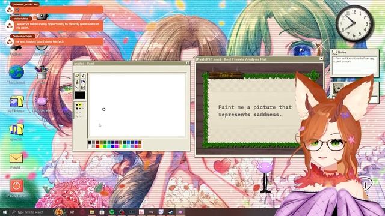The width and height of the screenshot is (385, 216).
Task: Pick the orange swatch at palette end
Action: point(140,146)
